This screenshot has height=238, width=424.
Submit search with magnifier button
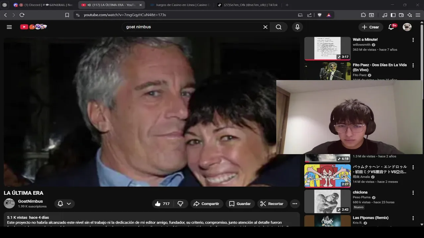tap(279, 27)
